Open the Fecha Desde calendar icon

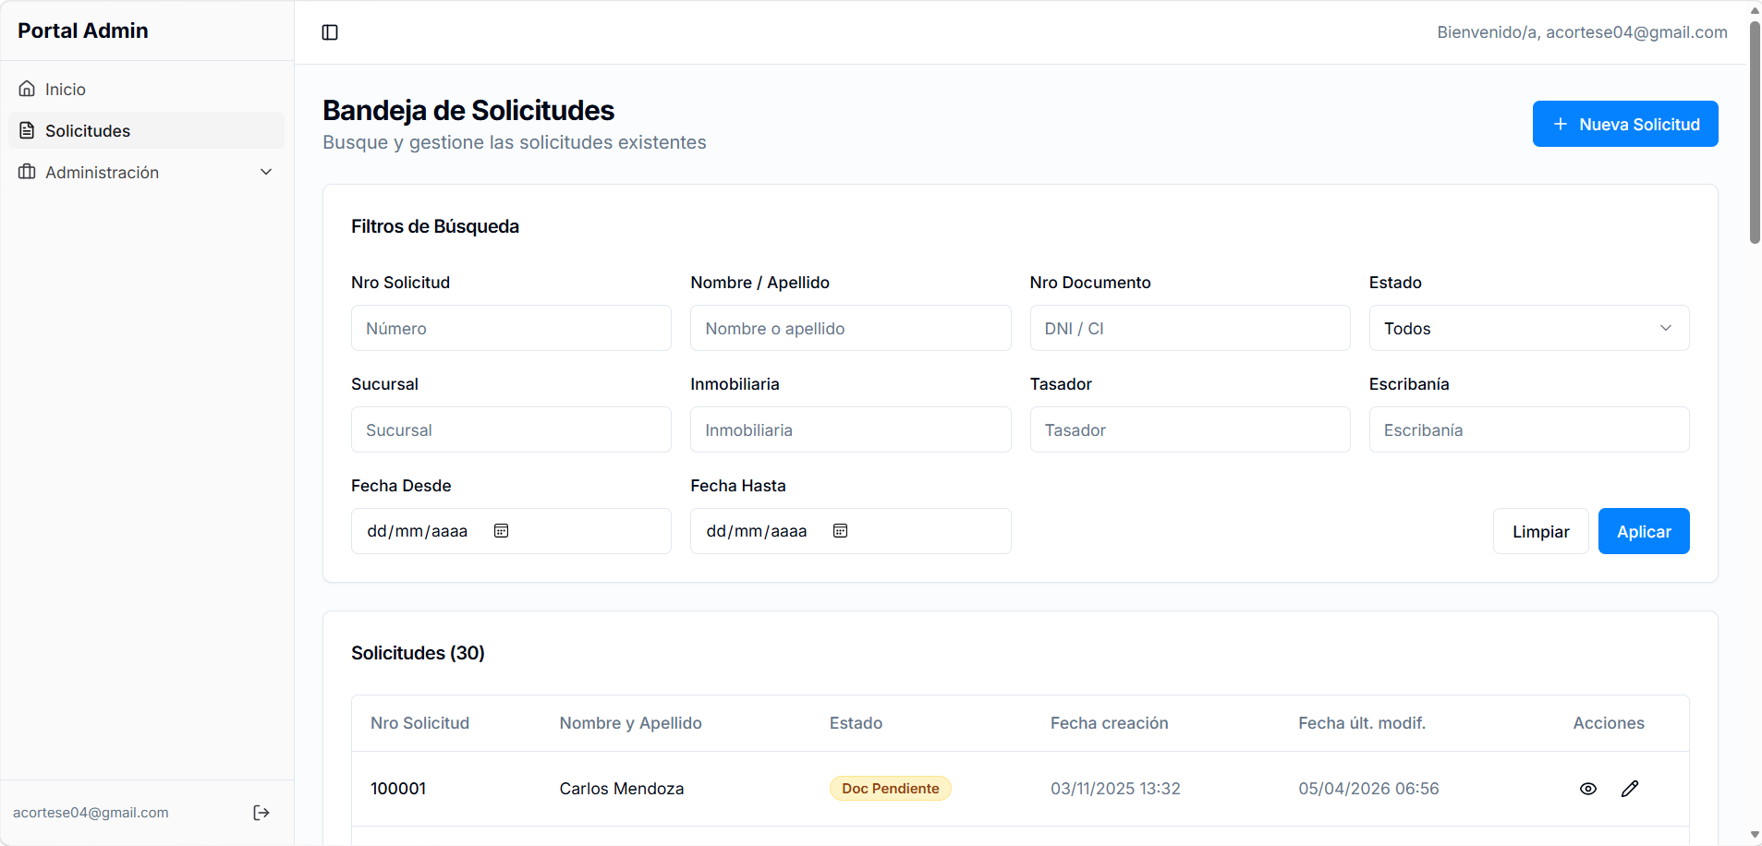[501, 530]
